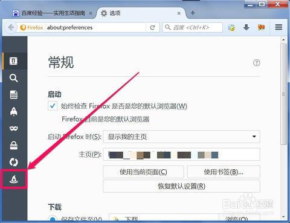Click the orange flag toolbar icon
Screen dimensions: 290x223
coord(261,27)
